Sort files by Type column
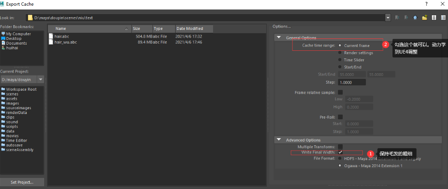The width and height of the screenshot is (448, 189). [x=164, y=28]
